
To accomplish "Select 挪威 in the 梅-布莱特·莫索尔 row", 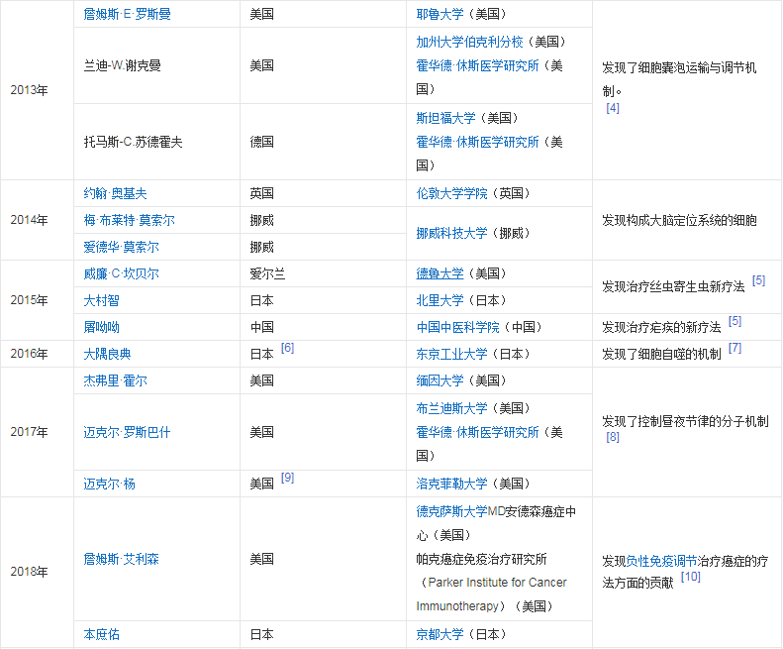I will pyautogui.click(x=261, y=220).
